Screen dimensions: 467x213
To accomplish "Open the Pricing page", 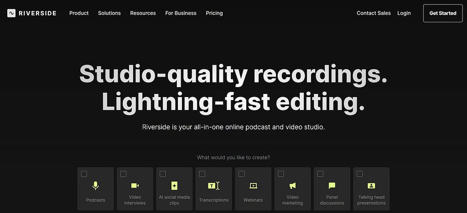I will coord(214,13).
